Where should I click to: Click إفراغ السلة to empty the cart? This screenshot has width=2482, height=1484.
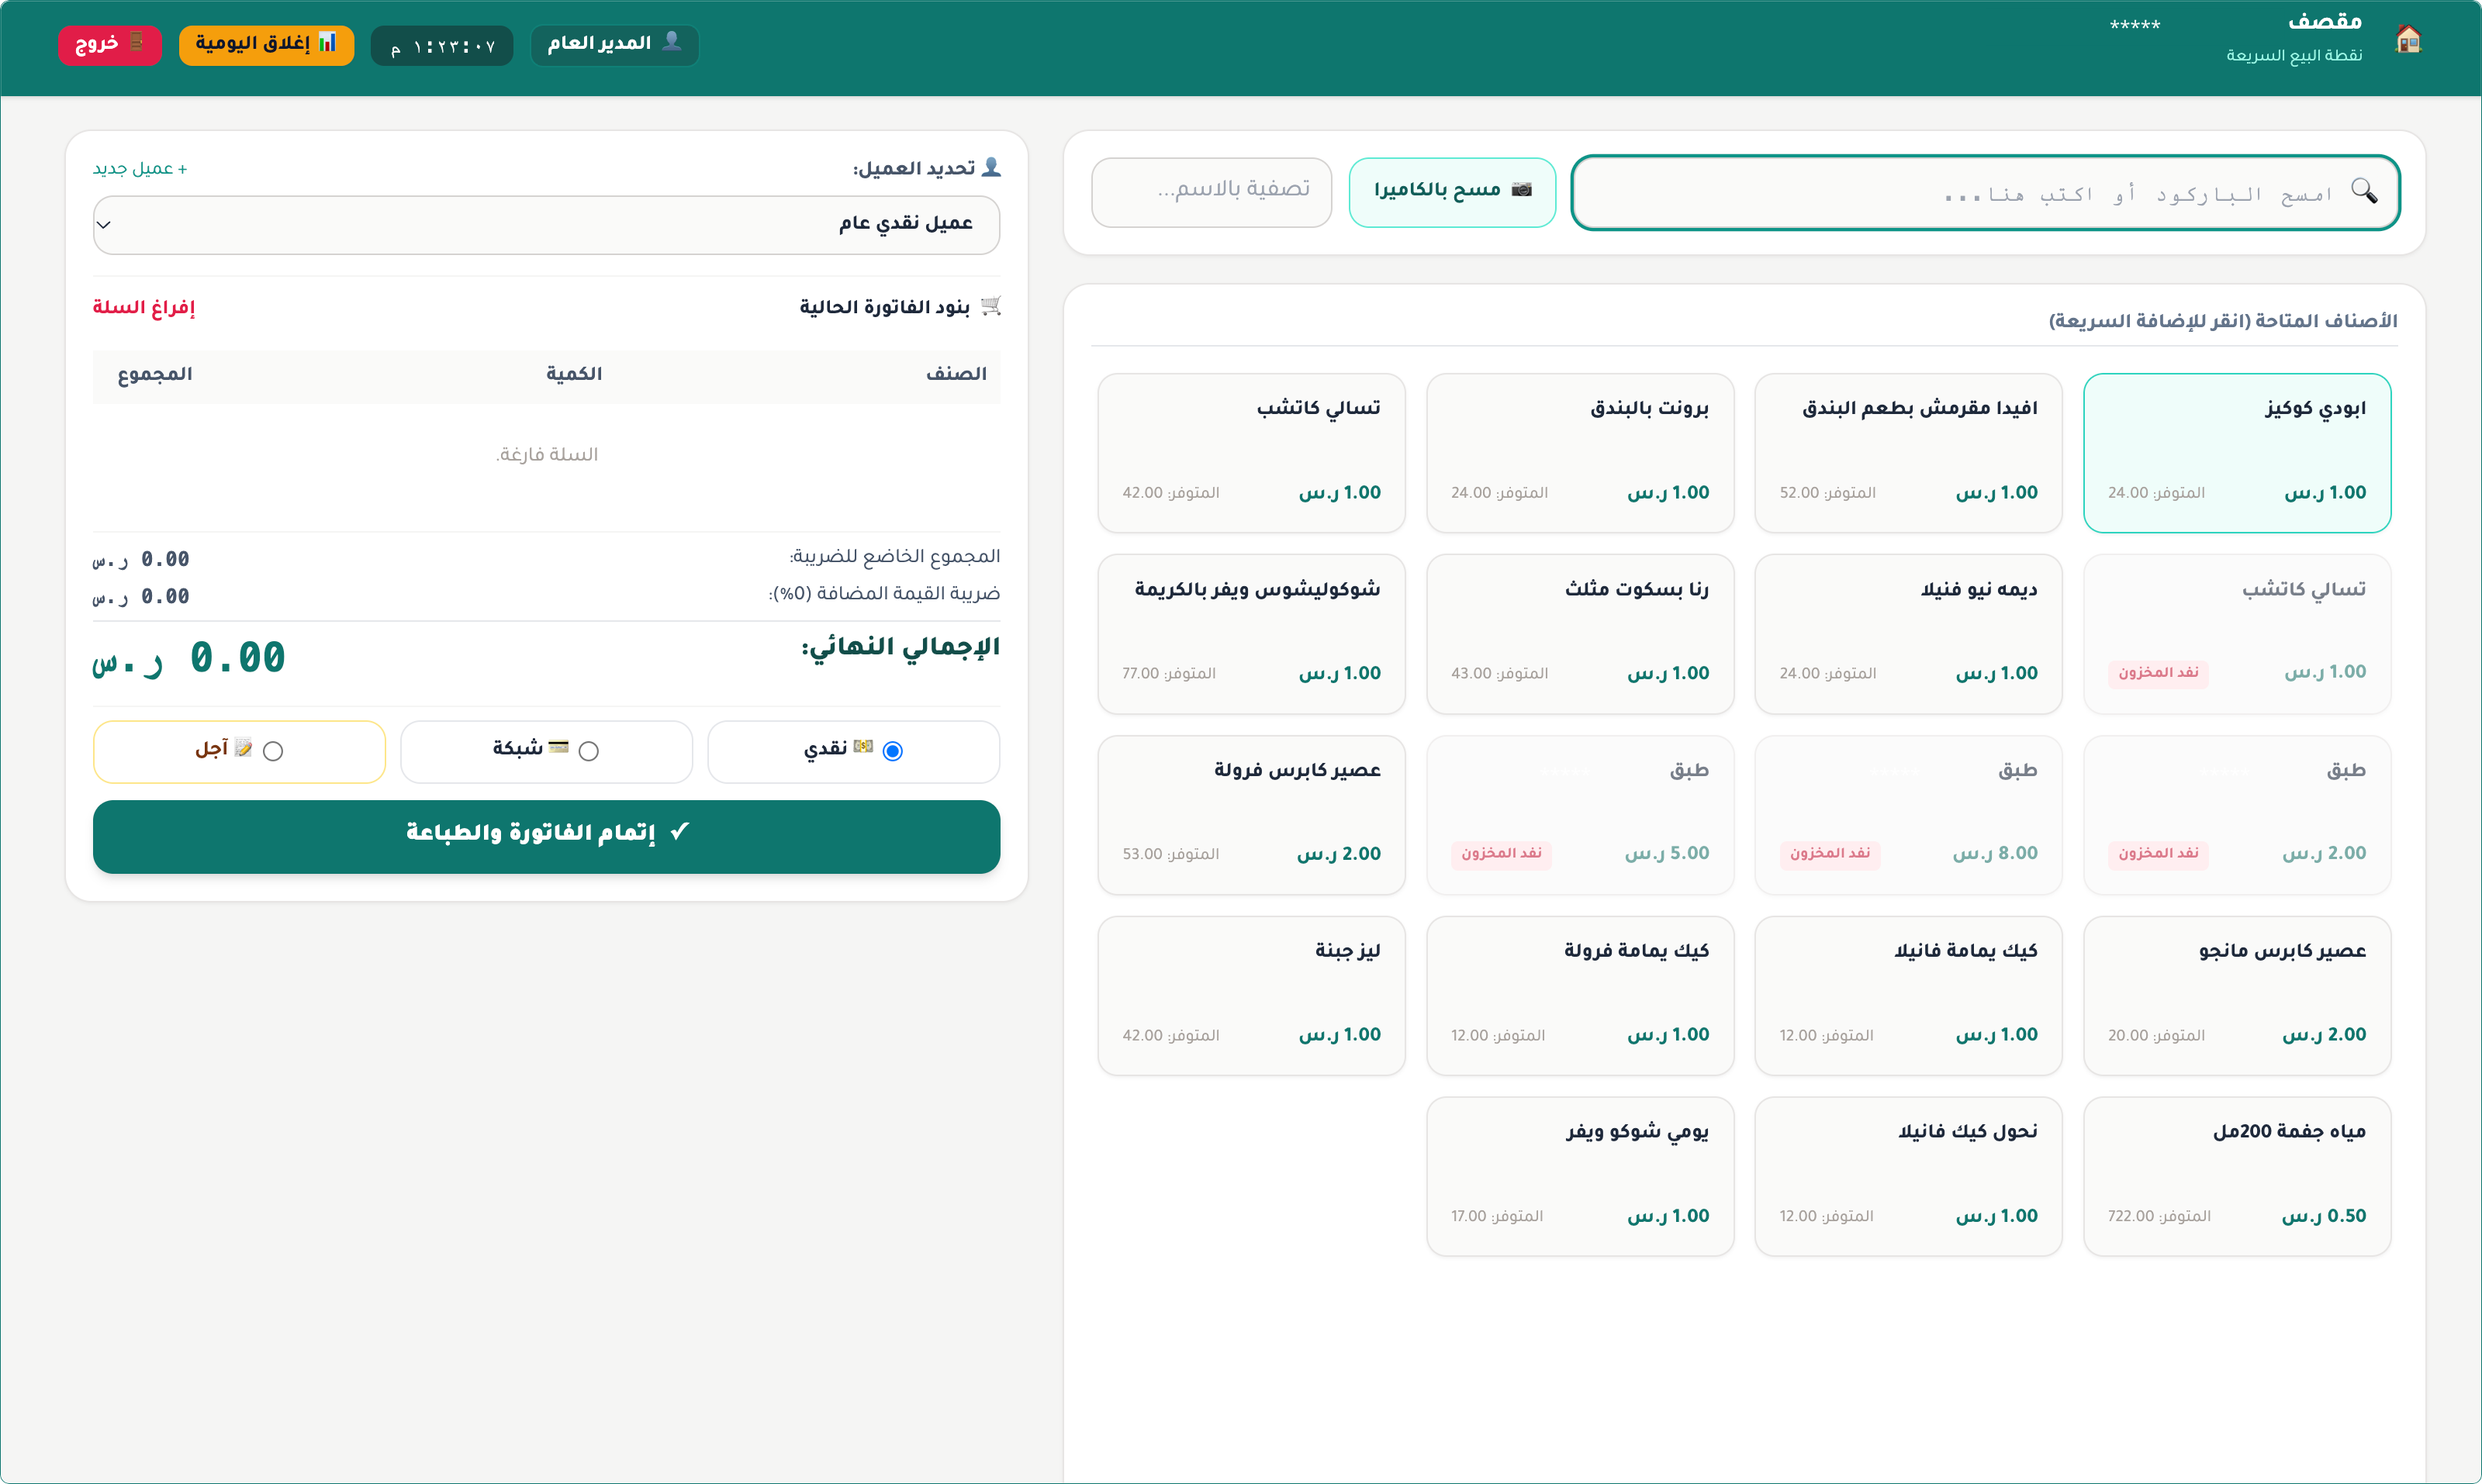click(x=143, y=307)
